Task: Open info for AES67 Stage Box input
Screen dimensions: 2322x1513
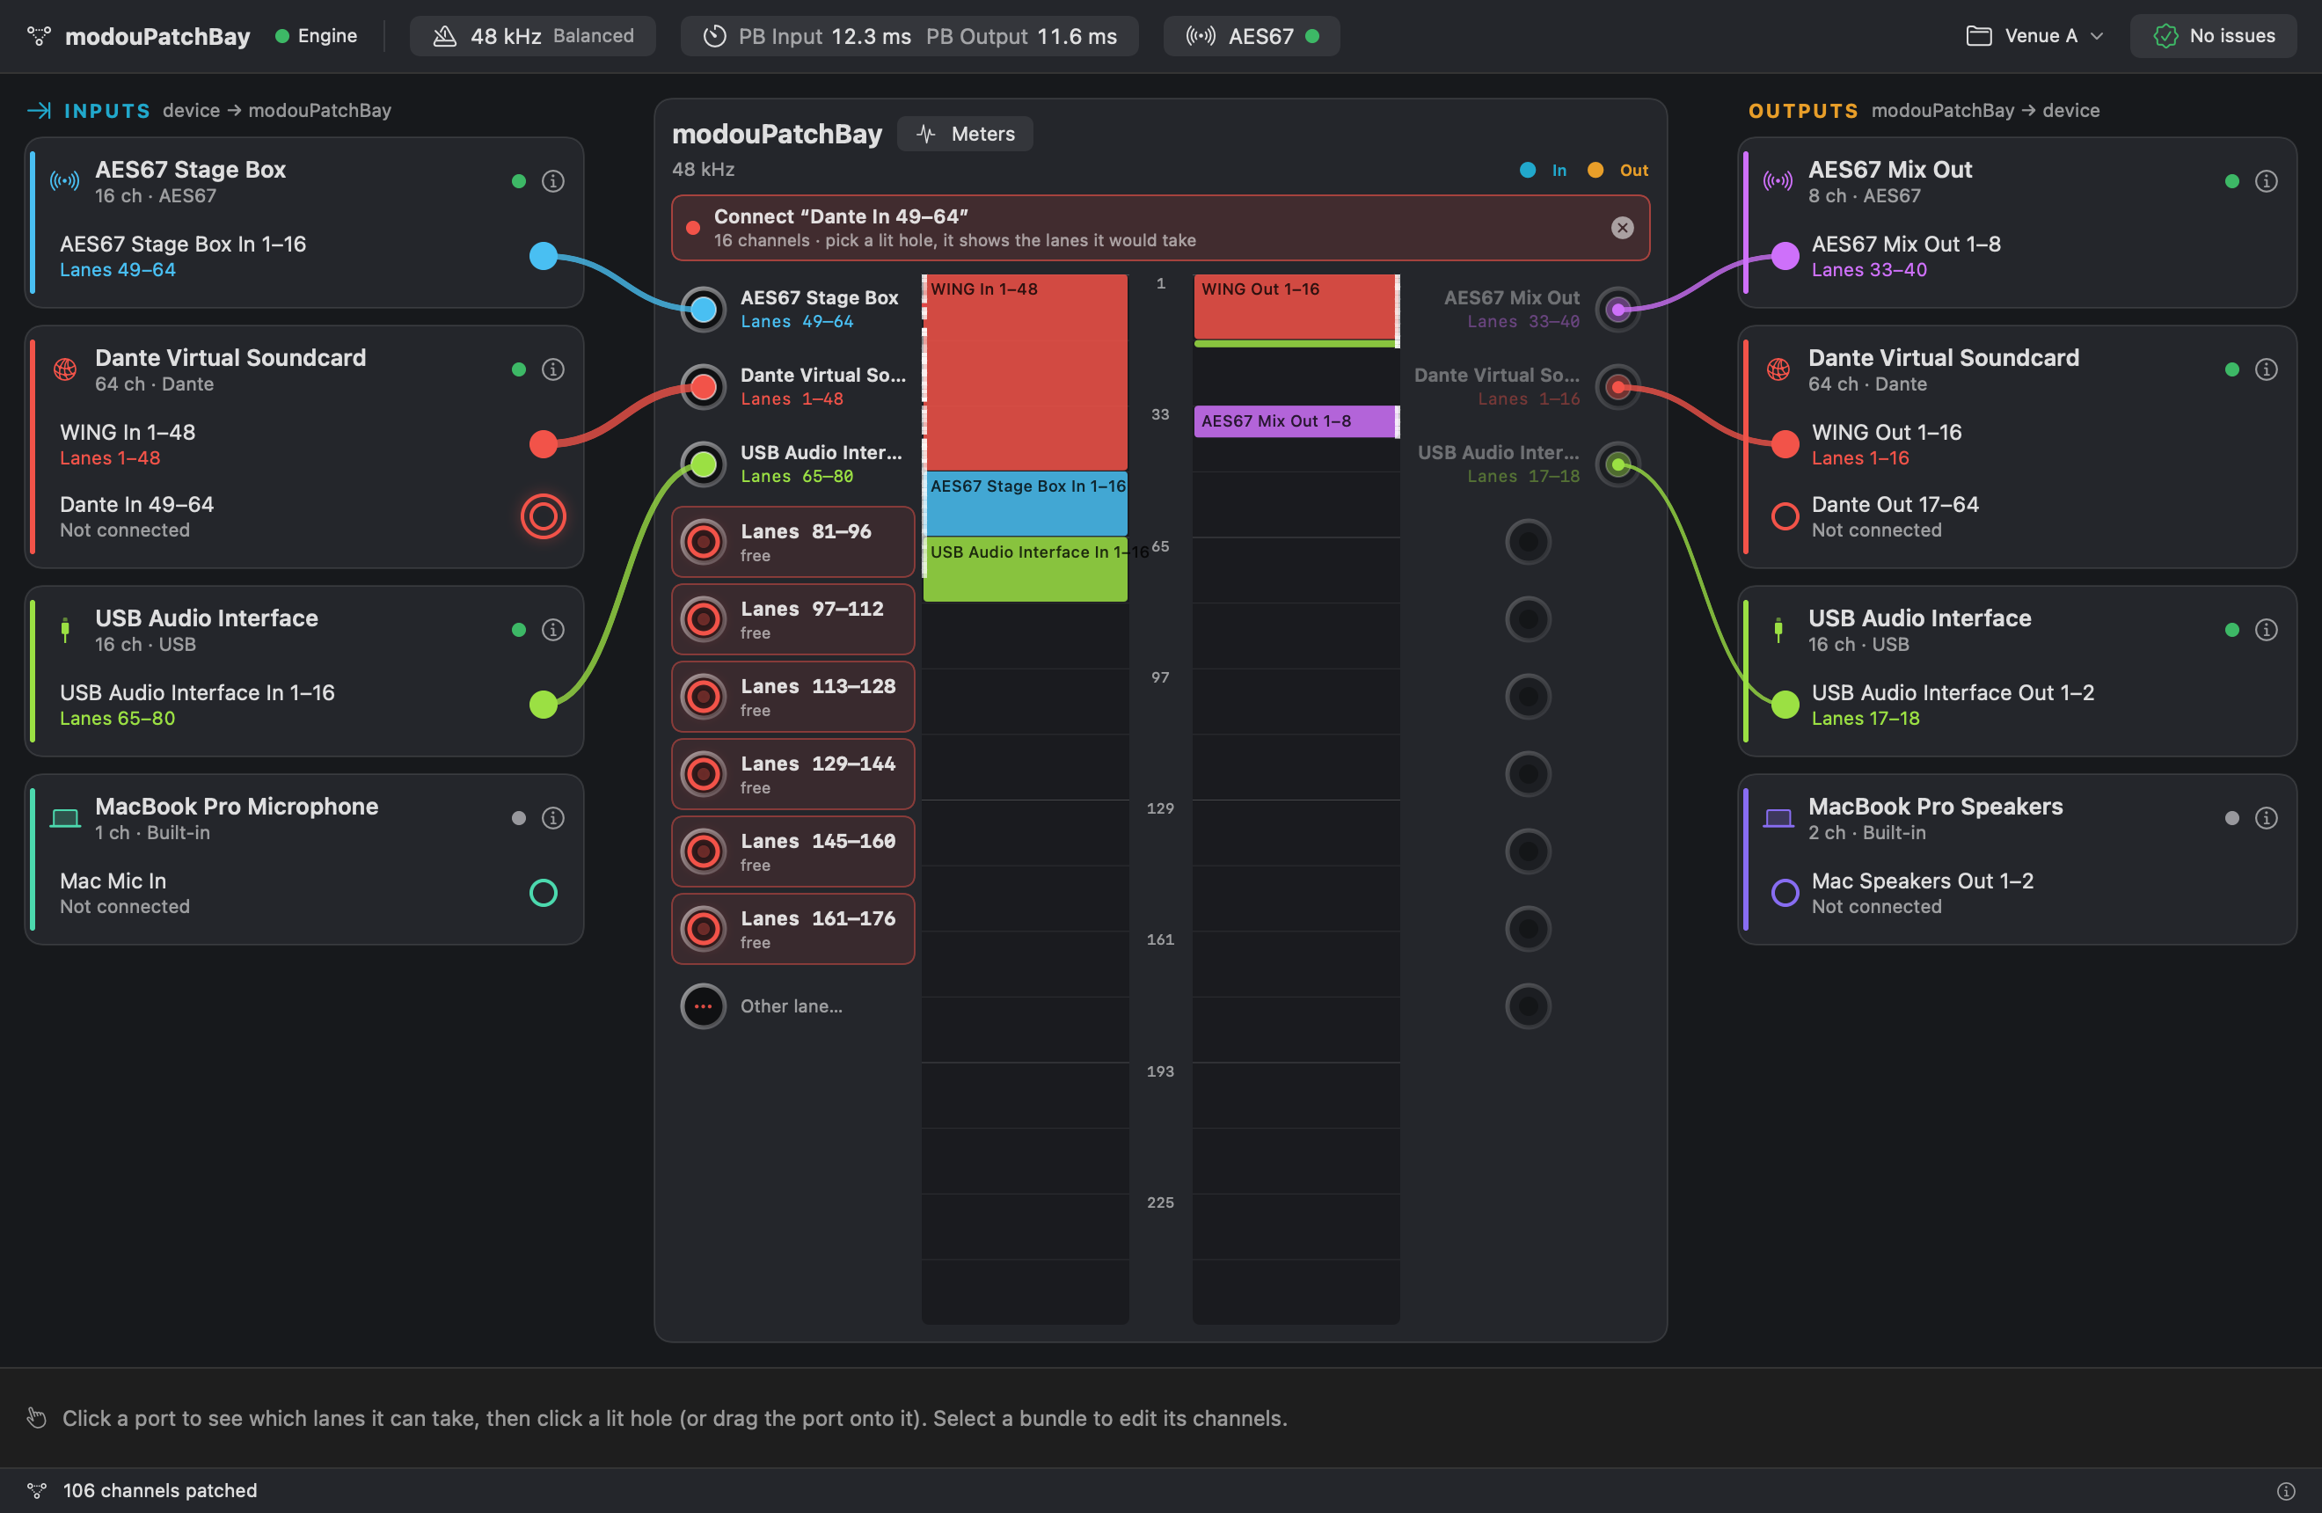Action: click(x=553, y=181)
